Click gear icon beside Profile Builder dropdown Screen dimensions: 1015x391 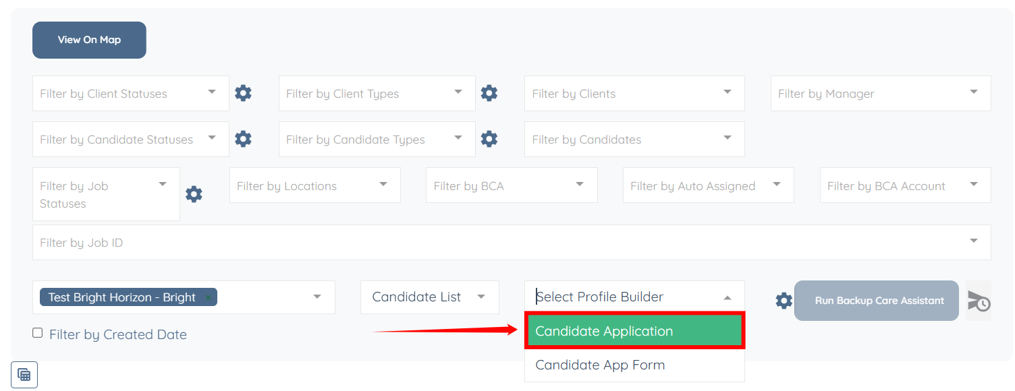784,300
